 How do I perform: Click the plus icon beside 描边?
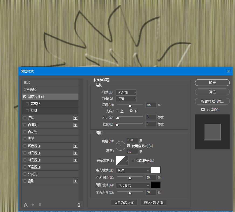75,118
